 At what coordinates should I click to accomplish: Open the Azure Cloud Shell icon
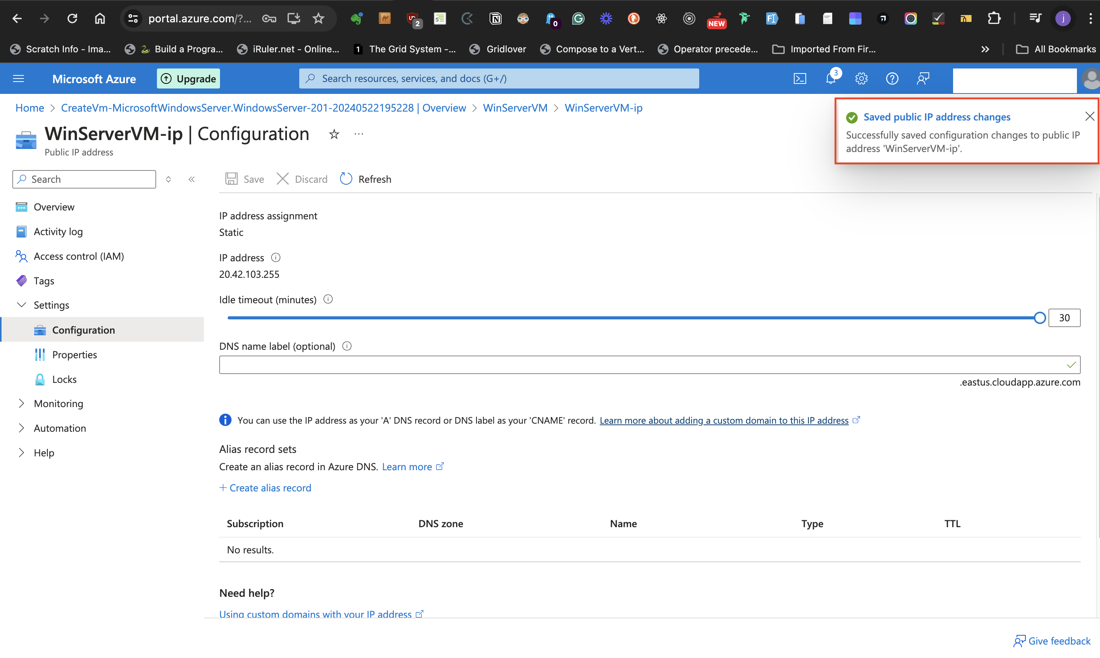[x=800, y=78]
